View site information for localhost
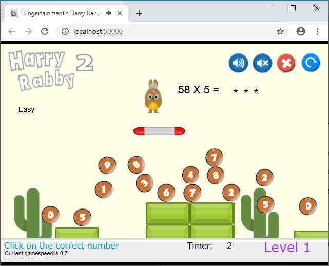329x266 pixels. coord(65,31)
